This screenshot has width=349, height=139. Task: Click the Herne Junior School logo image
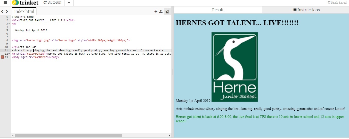235,67
